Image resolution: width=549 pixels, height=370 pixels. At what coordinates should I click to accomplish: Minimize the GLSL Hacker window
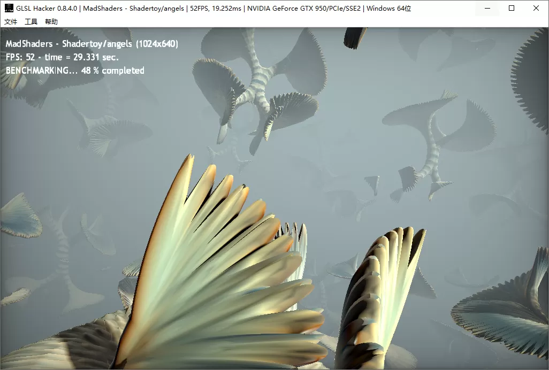tap(486, 8)
